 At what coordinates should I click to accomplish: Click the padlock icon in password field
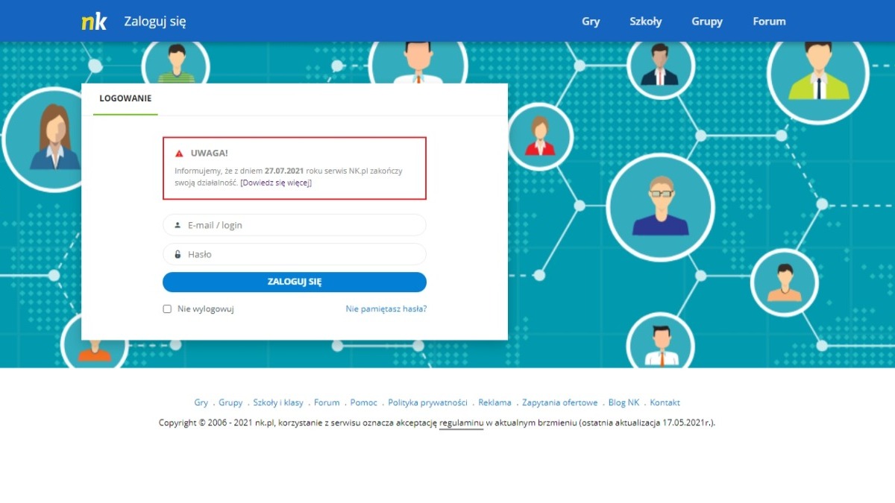(178, 254)
